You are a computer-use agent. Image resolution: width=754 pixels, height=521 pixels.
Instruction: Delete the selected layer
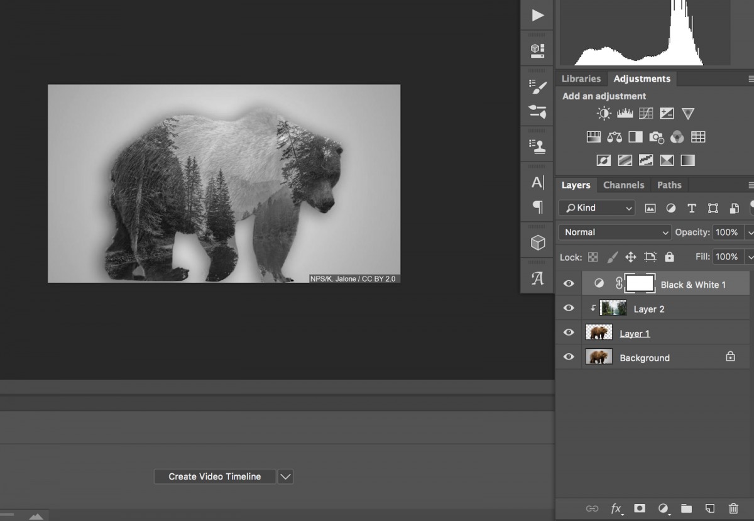point(733,508)
